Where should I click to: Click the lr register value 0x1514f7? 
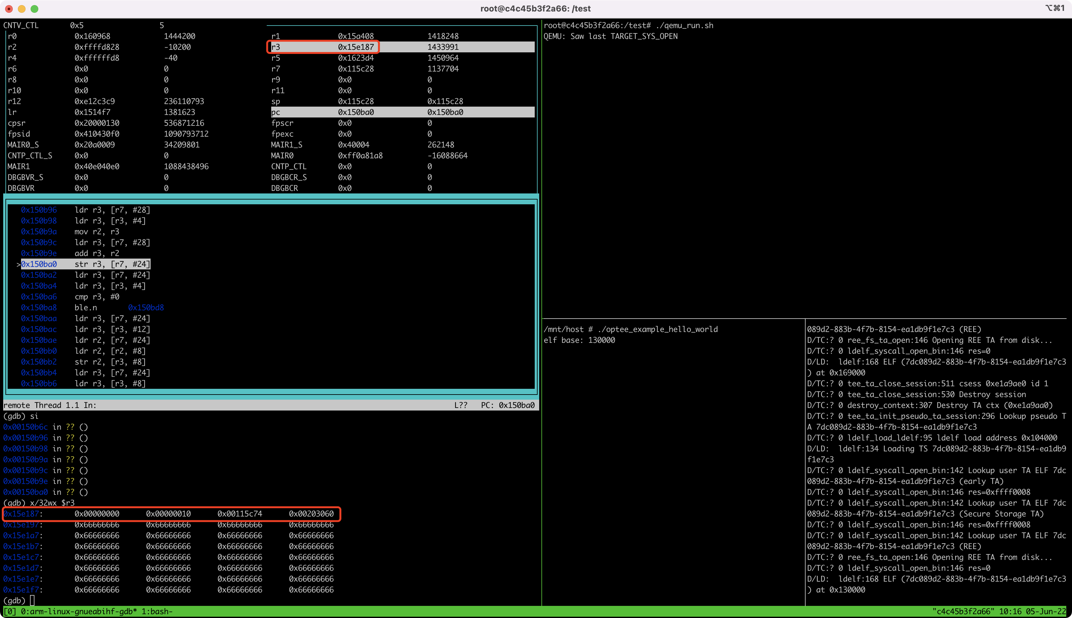[92, 112]
